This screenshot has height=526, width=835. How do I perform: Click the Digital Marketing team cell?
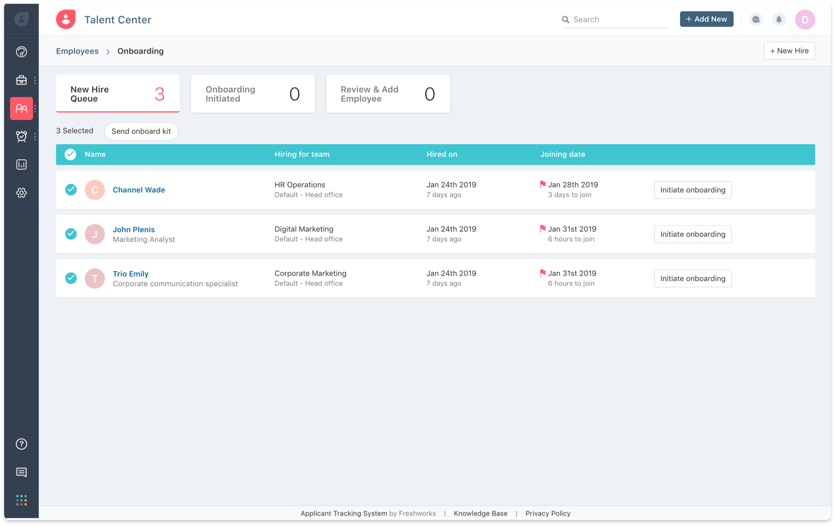304,229
